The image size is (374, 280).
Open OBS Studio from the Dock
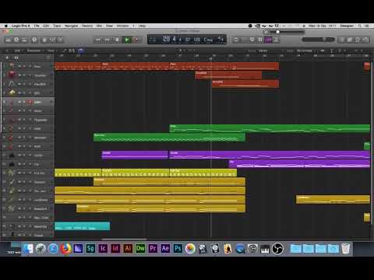pyautogui.click(x=277, y=249)
